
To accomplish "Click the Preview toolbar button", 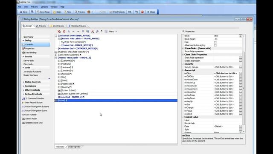I will tap(80, 12).
